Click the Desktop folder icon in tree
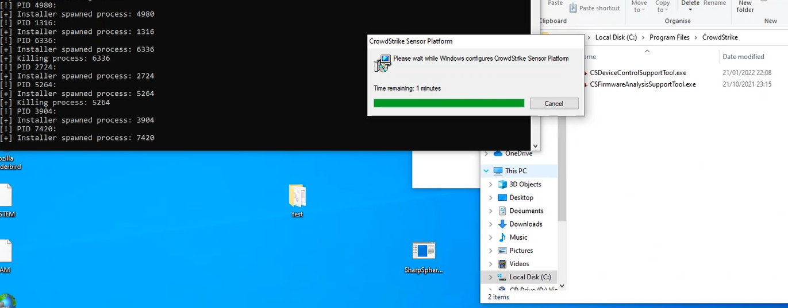This screenshot has width=788, height=308. (502, 197)
